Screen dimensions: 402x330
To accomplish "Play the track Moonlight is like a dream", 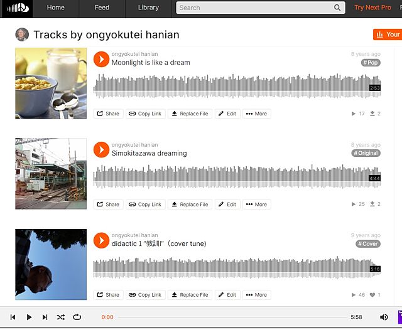I will (101, 59).
